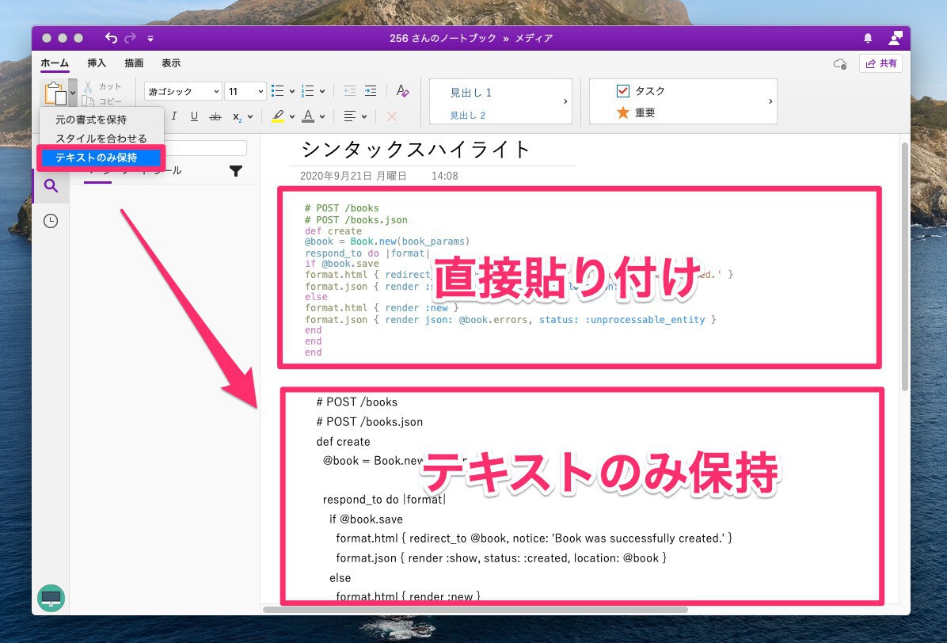Open the 游ゴシック font name dropdown
Viewport: 947px width, 643px height.
click(x=183, y=91)
